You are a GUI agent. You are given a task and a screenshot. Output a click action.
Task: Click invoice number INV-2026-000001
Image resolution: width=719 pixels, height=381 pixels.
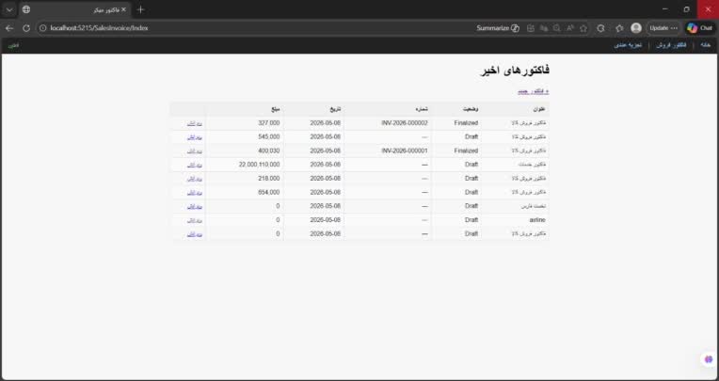[405, 151]
